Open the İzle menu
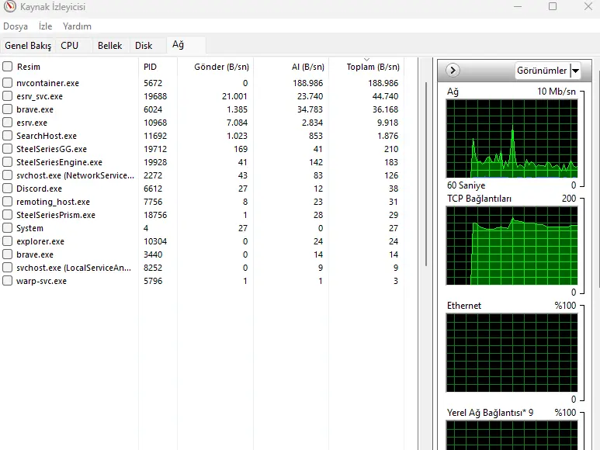The width and height of the screenshot is (600, 450). click(x=46, y=26)
